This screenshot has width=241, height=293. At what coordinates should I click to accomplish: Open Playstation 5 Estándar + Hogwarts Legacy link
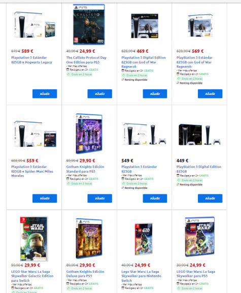point(31,60)
